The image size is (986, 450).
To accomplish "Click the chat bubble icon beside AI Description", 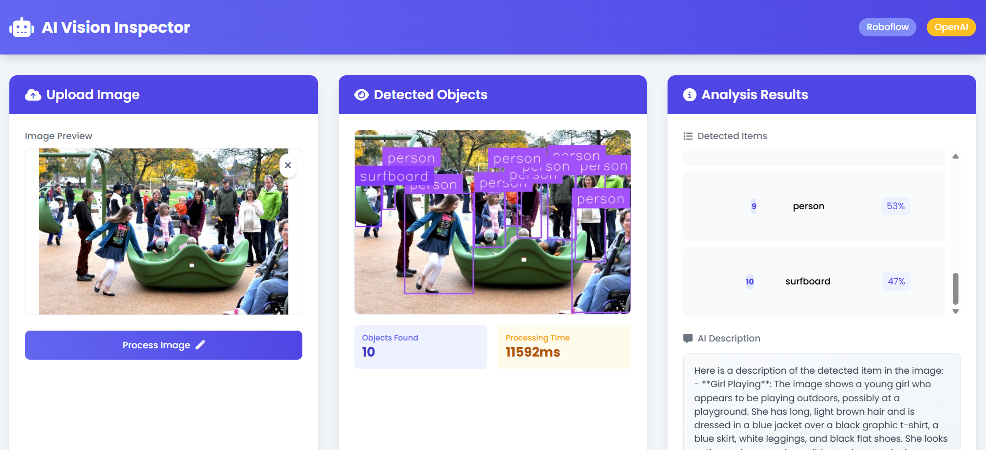I will (688, 338).
